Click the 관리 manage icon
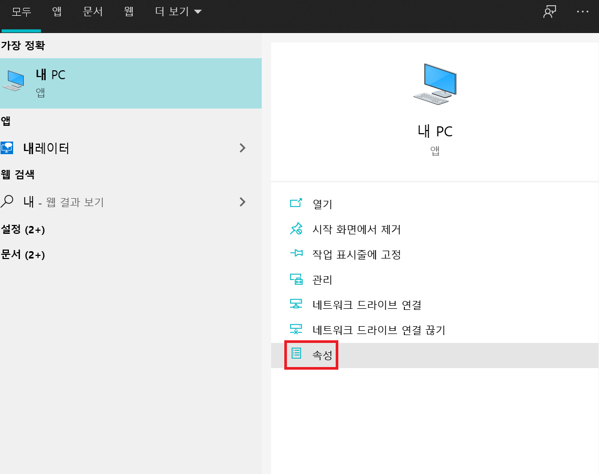Viewport: 599px width, 474px height. [x=296, y=279]
